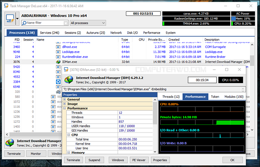Click the CPU: 8.20% meter in main window
This screenshot has width=260, height=167.
(243, 24)
